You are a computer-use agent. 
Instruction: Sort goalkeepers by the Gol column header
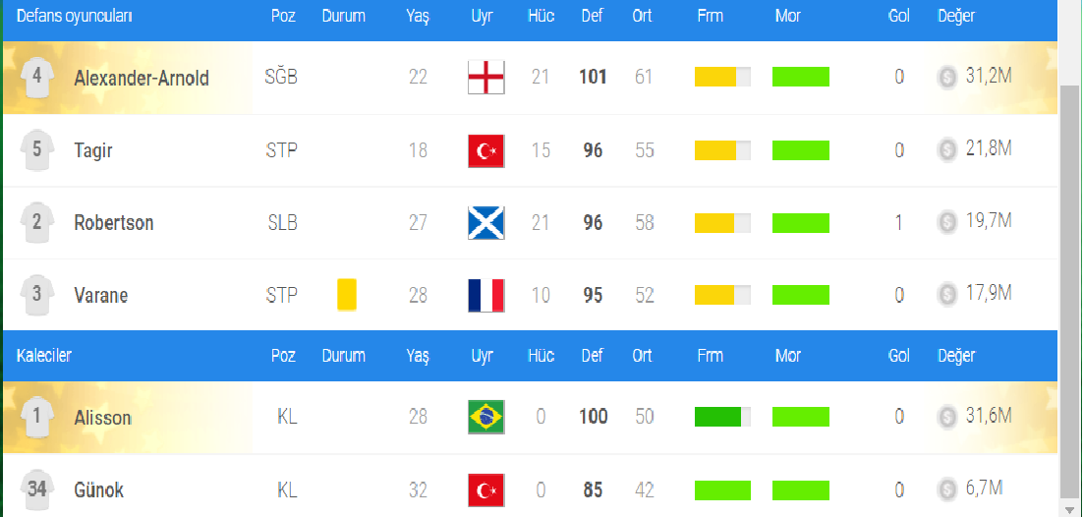898,355
